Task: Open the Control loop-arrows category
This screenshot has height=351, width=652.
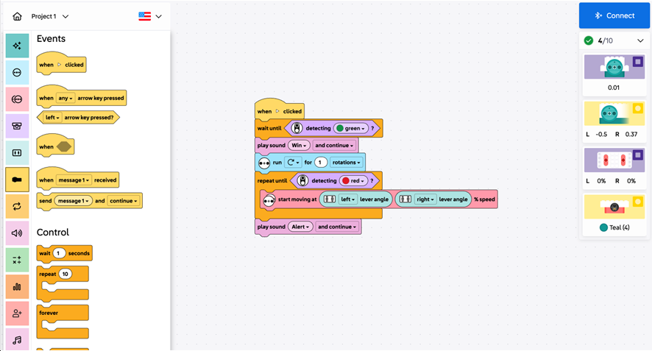Action: coord(17,207)
